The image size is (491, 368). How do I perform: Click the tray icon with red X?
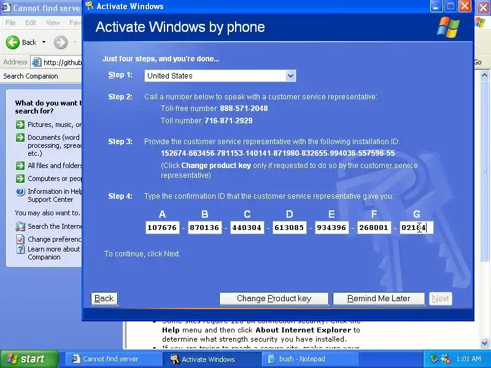click(446, 359)
